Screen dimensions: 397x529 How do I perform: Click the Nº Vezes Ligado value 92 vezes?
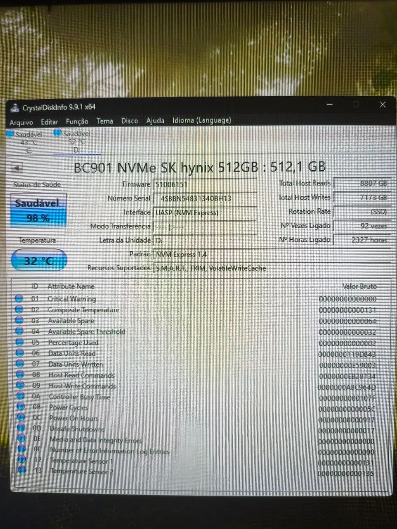point(361,226)
